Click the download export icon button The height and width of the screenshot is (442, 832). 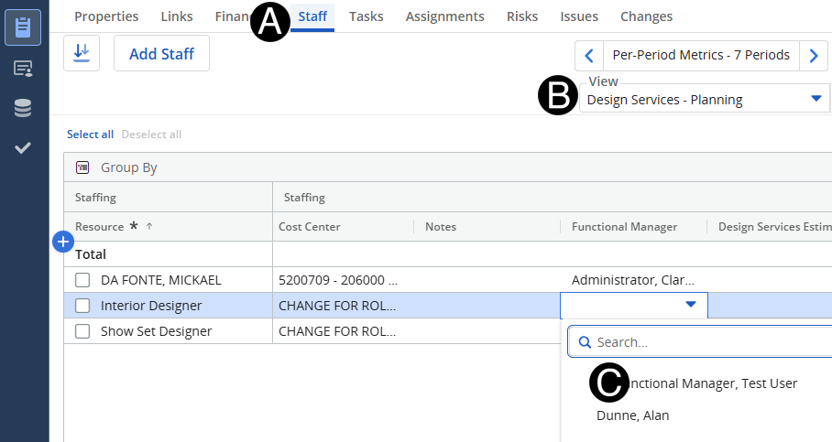coord(82,54)
